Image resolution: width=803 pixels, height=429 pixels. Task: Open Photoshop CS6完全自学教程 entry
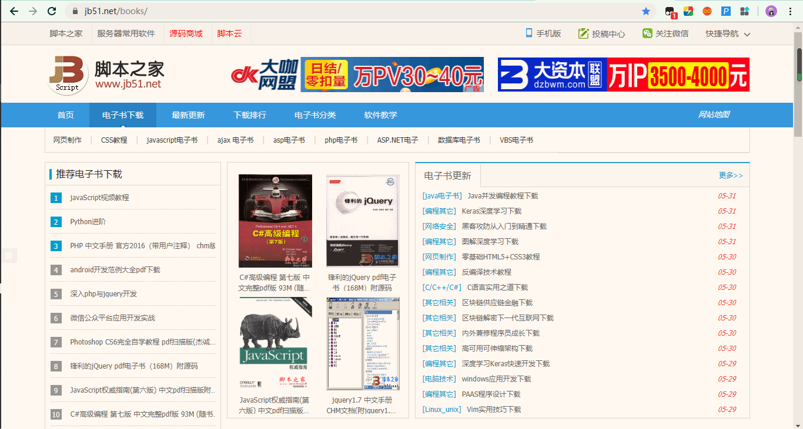143,342
